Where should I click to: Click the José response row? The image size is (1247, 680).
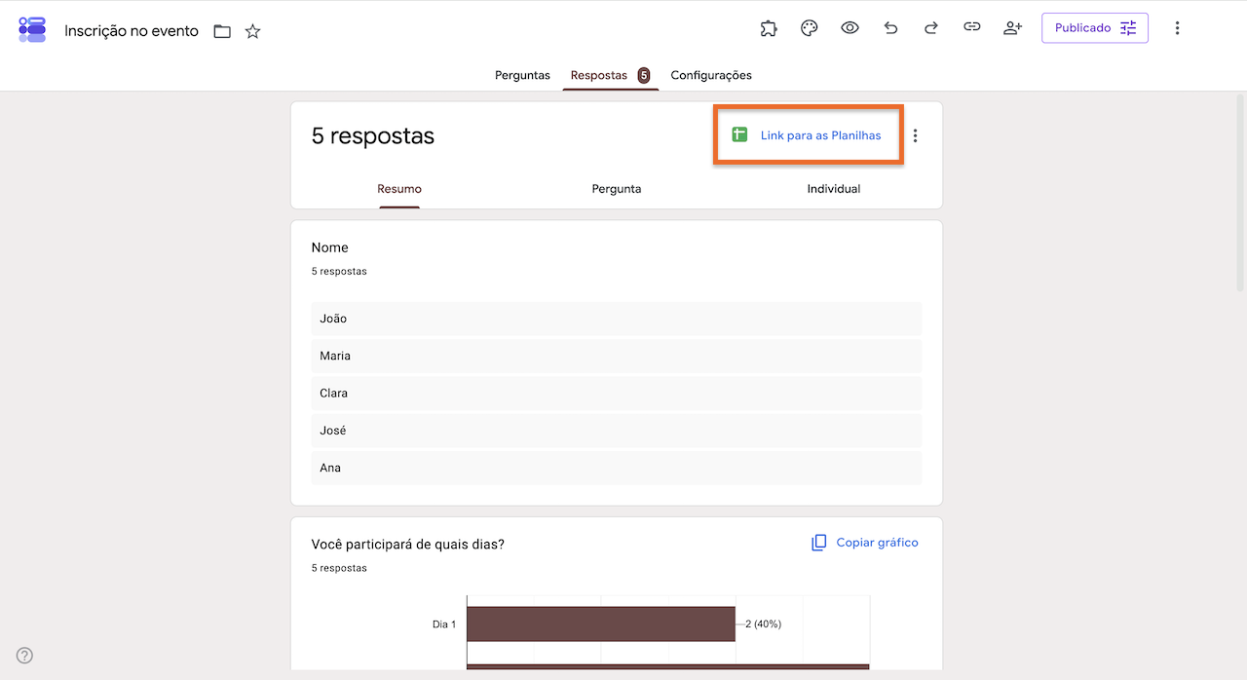617,431
